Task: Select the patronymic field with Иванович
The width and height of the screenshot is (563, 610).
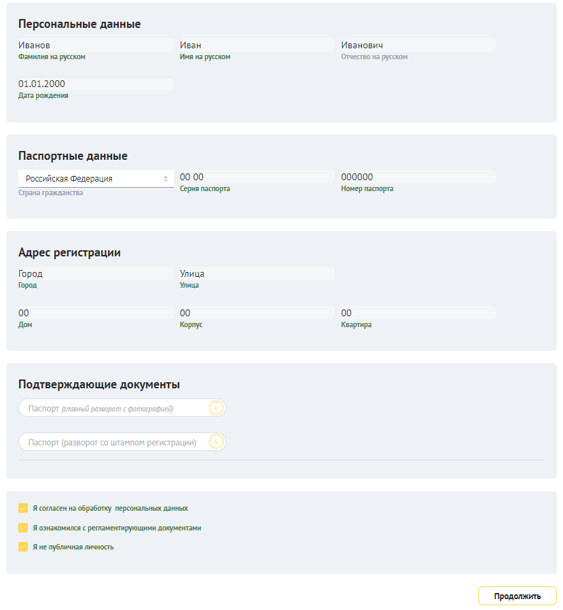Action: tap(418, 46)
